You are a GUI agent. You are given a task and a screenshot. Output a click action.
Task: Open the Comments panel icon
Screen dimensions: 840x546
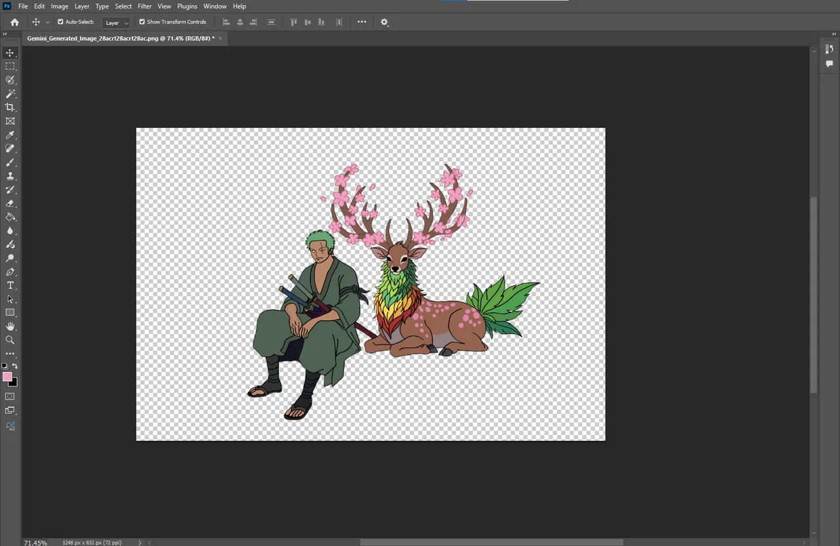pos(829,64)
